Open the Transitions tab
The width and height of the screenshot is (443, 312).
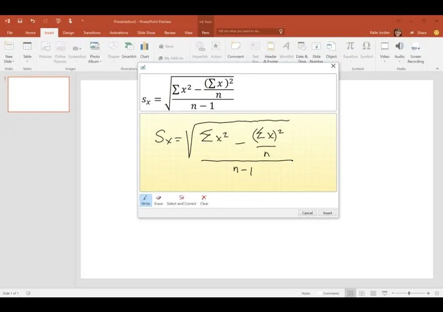pyautogui.click(x=92, y=33)
